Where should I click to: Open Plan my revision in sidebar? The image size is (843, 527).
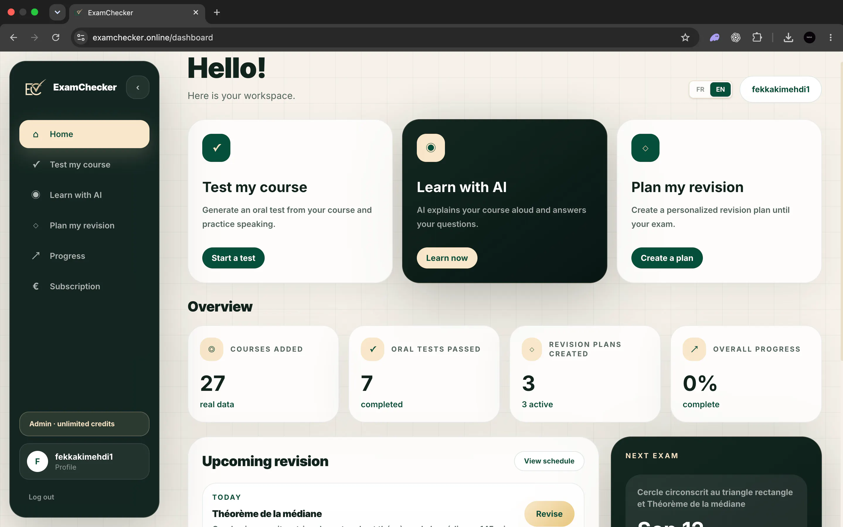coord(84,225)
